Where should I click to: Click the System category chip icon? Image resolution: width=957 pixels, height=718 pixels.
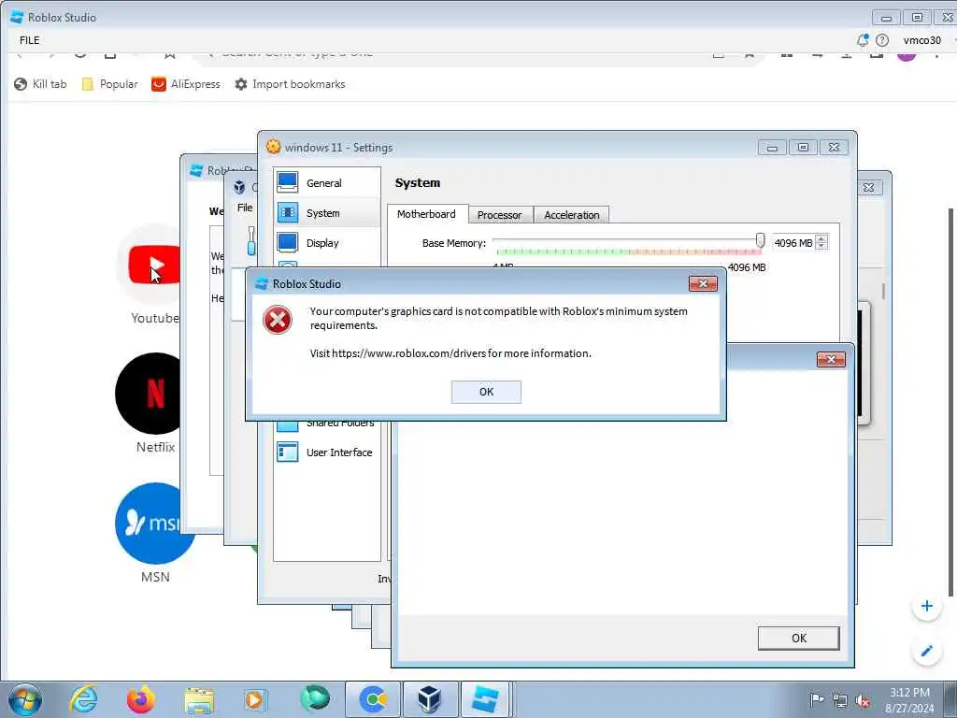288,212
